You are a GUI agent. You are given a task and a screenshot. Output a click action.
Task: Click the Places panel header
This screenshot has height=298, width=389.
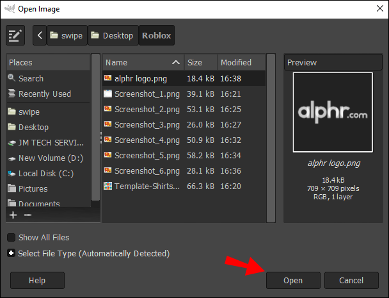[48, 62]
